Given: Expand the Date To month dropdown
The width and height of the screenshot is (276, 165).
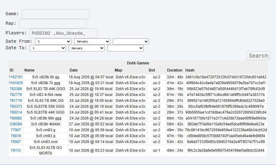Looking at the screenshot, I should [x=86, y=48].
